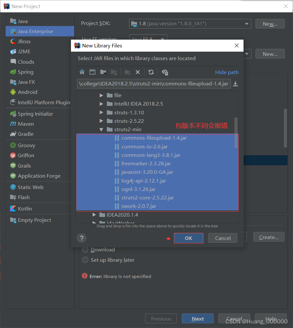The width and height of the screenshot is (293, 328).
Task: Select Java project type
Action: [x=40, y=21]
